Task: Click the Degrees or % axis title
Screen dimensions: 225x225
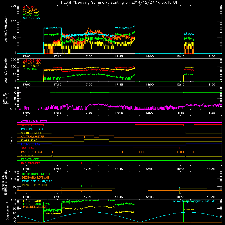Action: click(7, 211)
